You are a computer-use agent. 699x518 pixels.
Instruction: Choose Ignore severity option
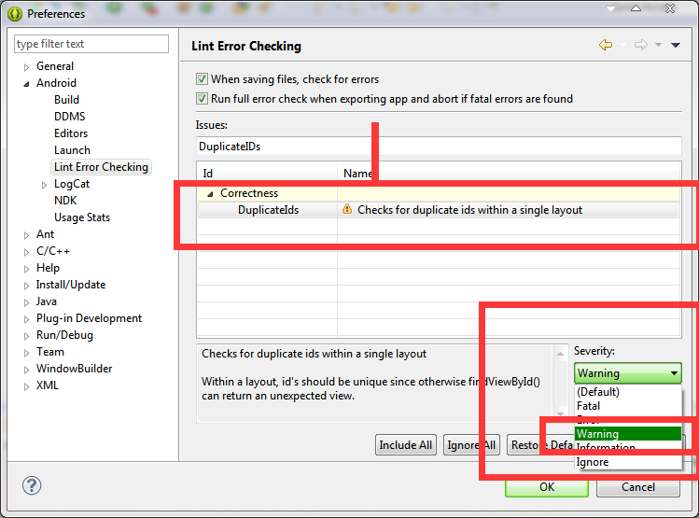(x=628, y=462)
